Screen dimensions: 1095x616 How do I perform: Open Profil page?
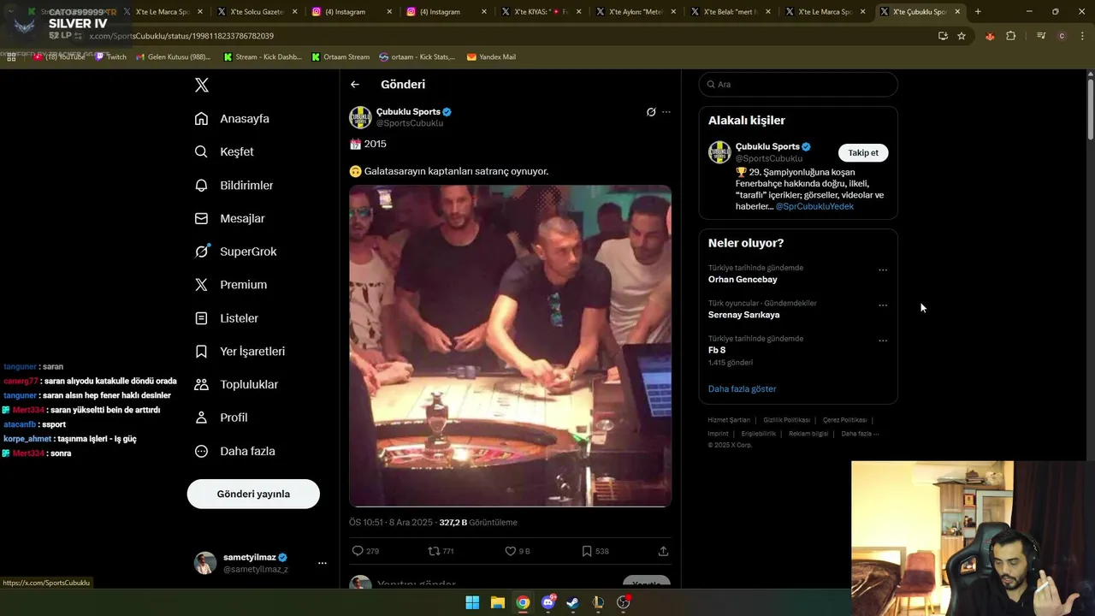[x=221, y=418]
